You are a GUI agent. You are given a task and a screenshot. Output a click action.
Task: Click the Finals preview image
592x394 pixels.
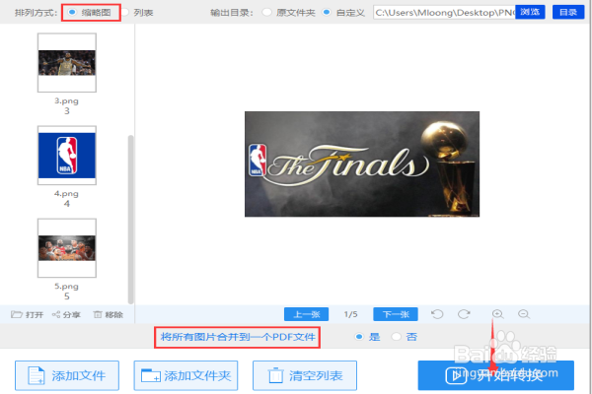[x=362, y=164]
